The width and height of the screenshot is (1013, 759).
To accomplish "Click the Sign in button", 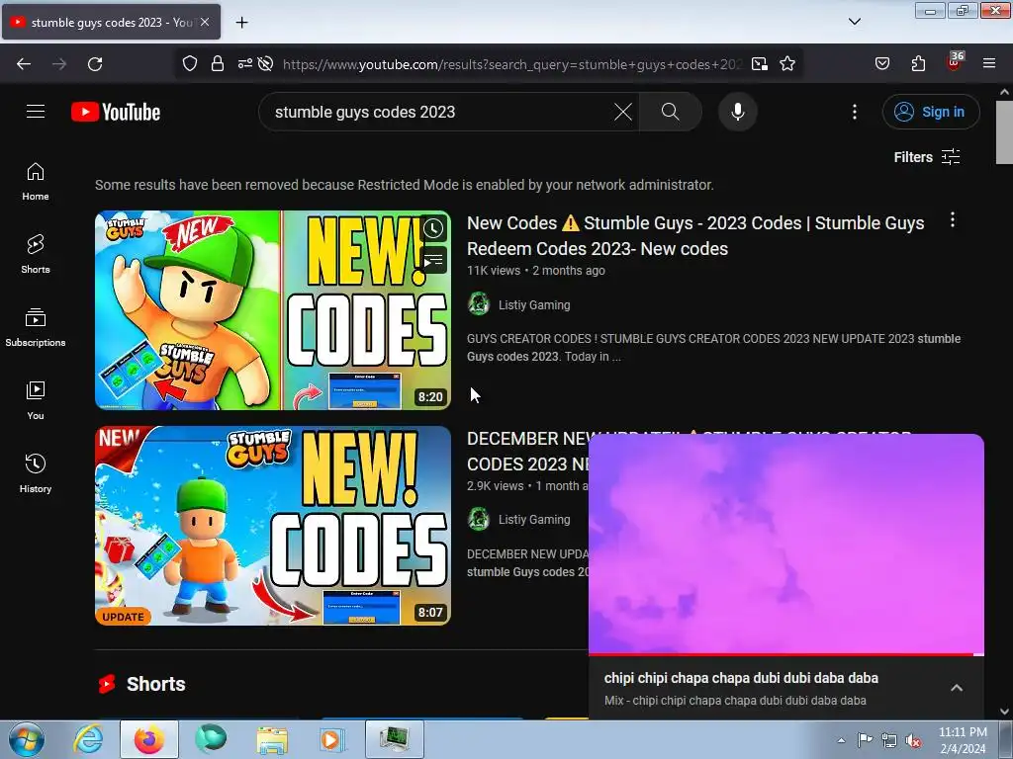I will point(931,112).
